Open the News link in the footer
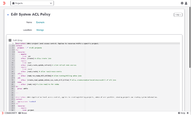 (24, 113)
